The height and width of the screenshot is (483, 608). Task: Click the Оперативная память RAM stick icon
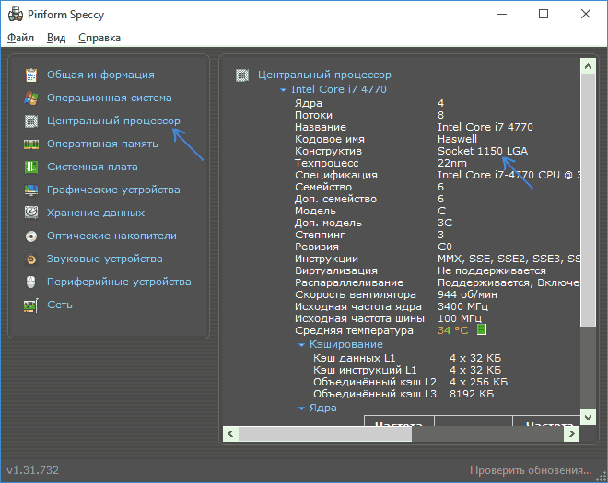(31, 144)
